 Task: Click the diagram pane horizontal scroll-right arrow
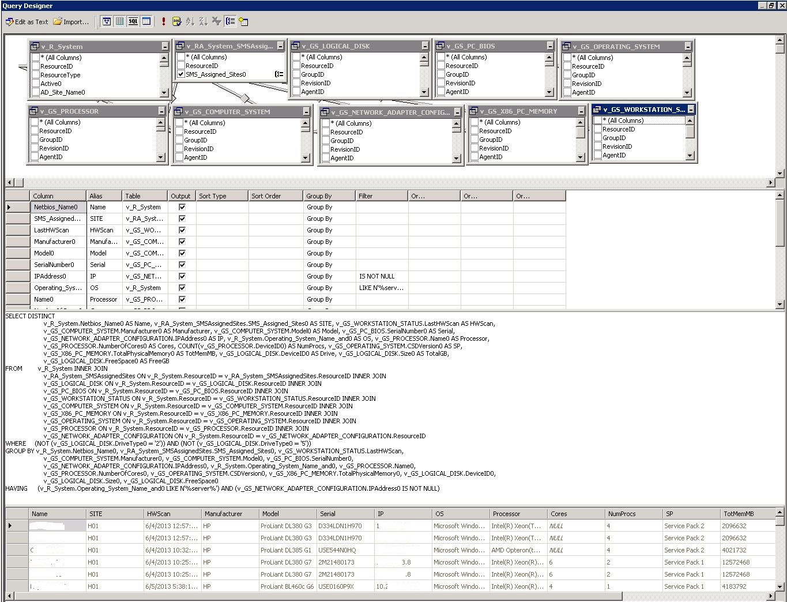(x=771, y=183)
